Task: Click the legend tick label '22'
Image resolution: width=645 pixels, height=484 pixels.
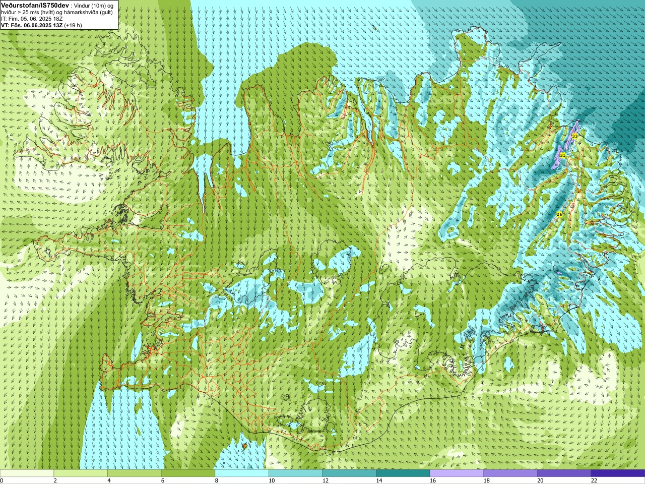Action: [594, 480]
